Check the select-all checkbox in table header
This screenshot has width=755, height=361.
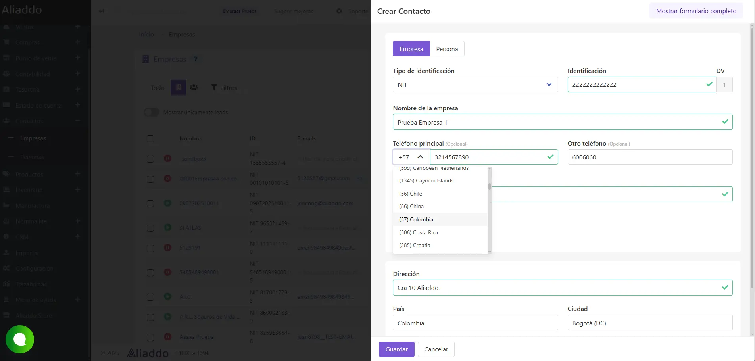coord(150,139)
